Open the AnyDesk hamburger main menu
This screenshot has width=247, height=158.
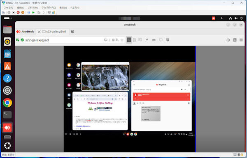click(x=241, y=40)
